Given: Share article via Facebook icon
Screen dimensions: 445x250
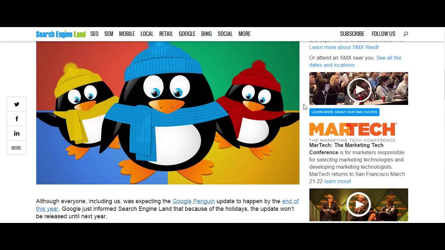Looking at the screenshot, I should [16, 119].
